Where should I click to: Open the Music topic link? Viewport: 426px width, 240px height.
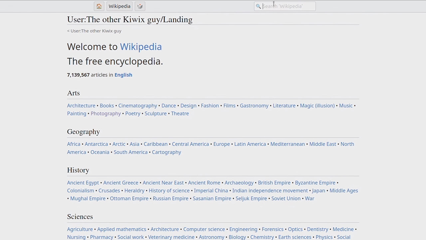[x=346, y=105]
